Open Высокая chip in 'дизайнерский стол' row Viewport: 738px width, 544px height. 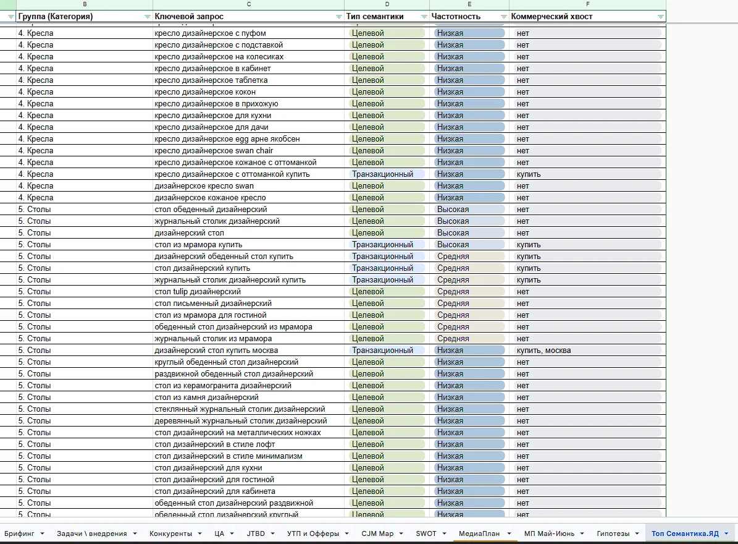tap(469, 233)
